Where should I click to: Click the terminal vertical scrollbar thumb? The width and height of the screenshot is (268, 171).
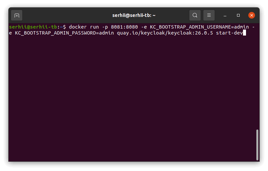(x=257, y=144)
